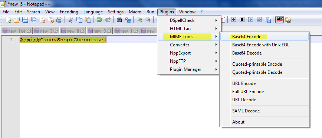Select SAML Decode menu entry

[x=264, y=111]
